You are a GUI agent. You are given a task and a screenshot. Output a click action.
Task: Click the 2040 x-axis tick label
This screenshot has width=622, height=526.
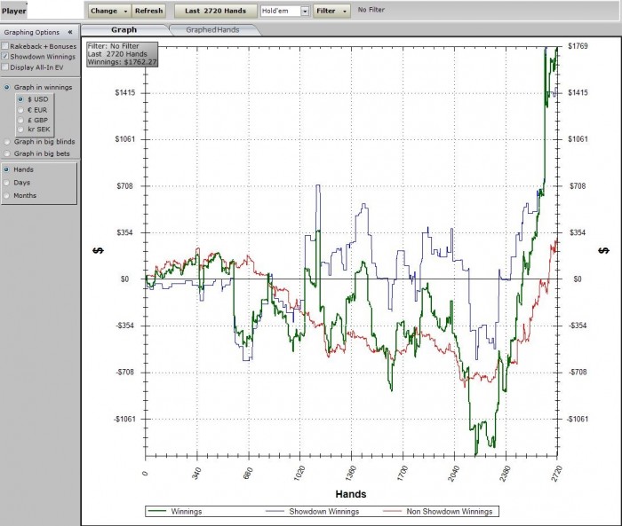pyautogui.click(x=453, y=474)
